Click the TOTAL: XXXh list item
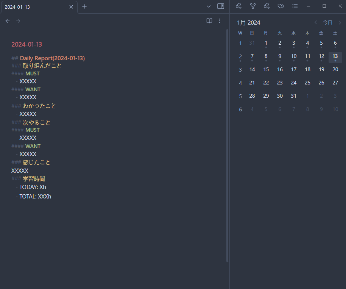Image resolution: width=346 pixels, height=289 pixels. (x=35, y=197)
